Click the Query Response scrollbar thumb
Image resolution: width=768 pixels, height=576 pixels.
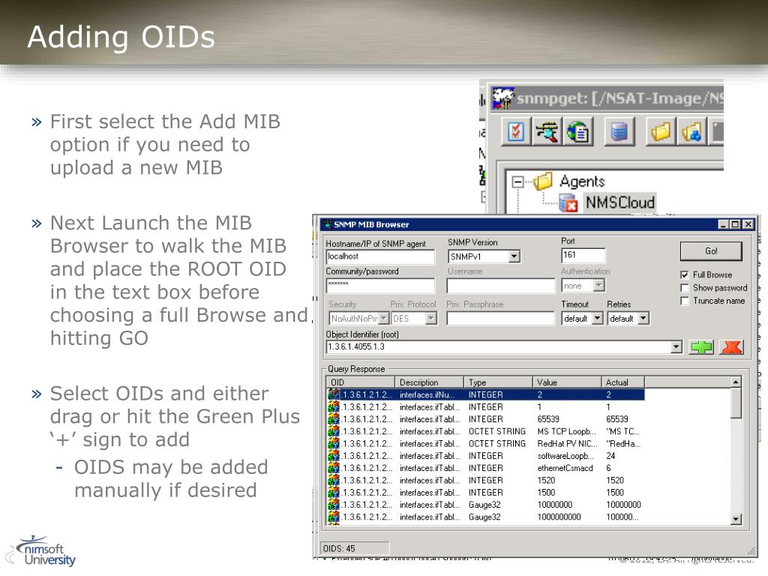click(x=736, y=403)
